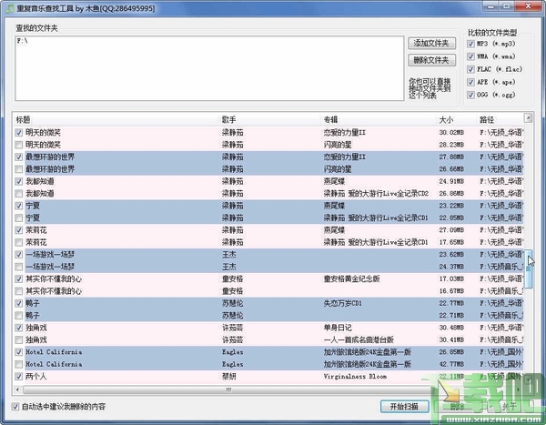Viewport: 546px width, 425px height.
Task: Select album cell 失恋万岁CD1
Action: point(343,303)
